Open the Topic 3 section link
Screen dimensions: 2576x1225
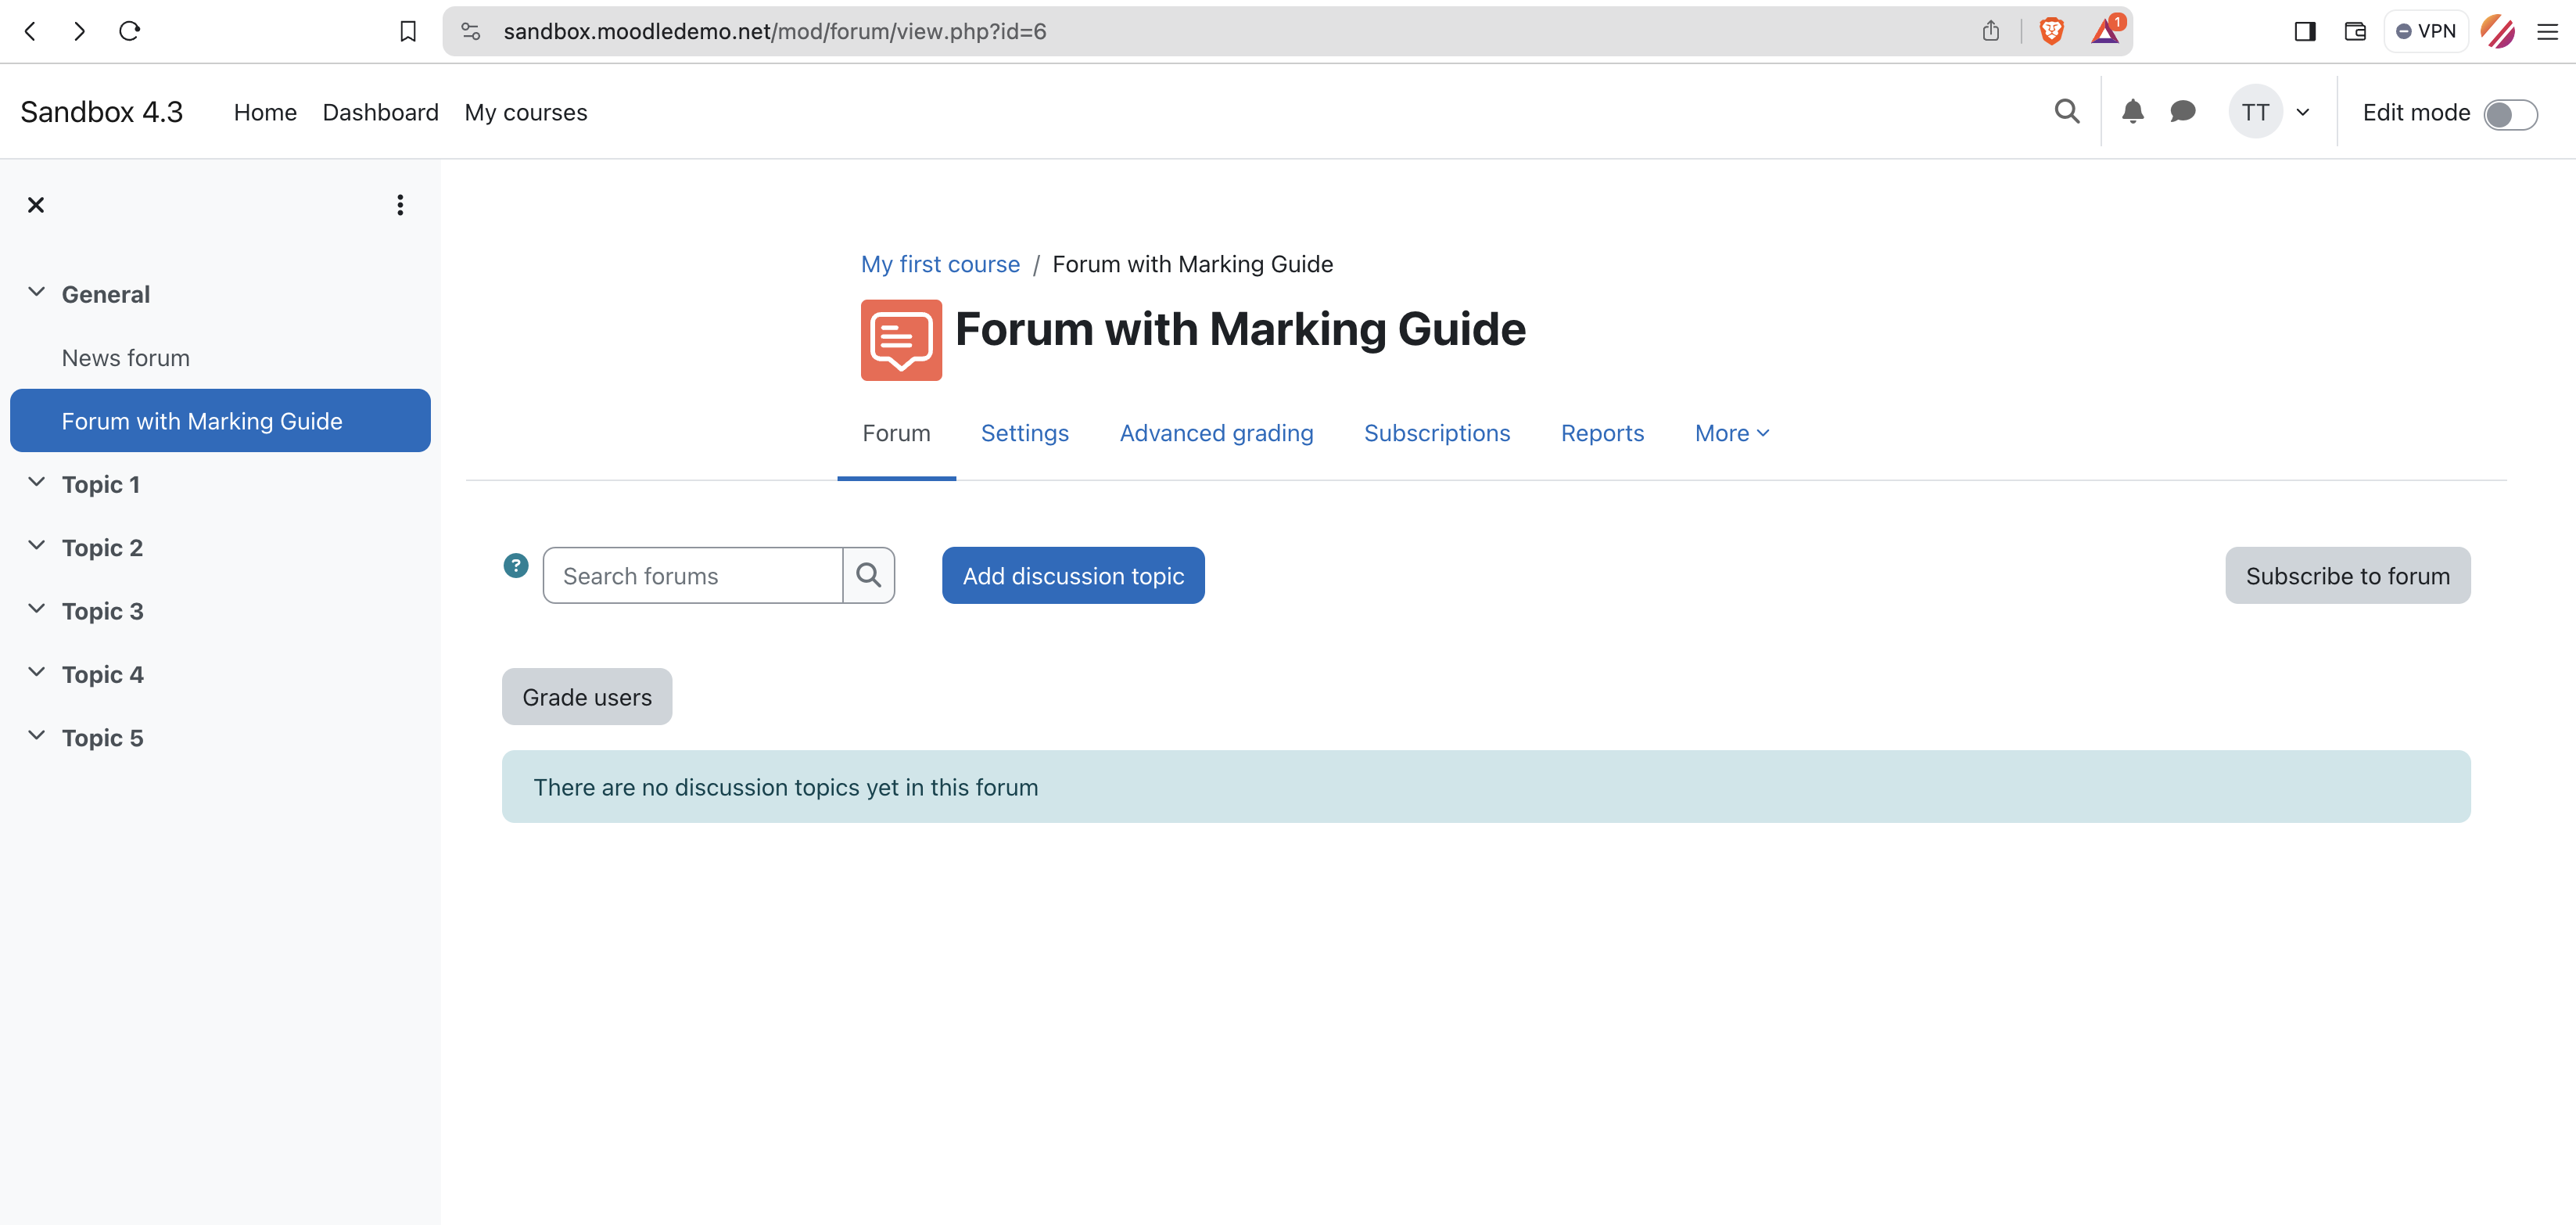tap(102, 611)
